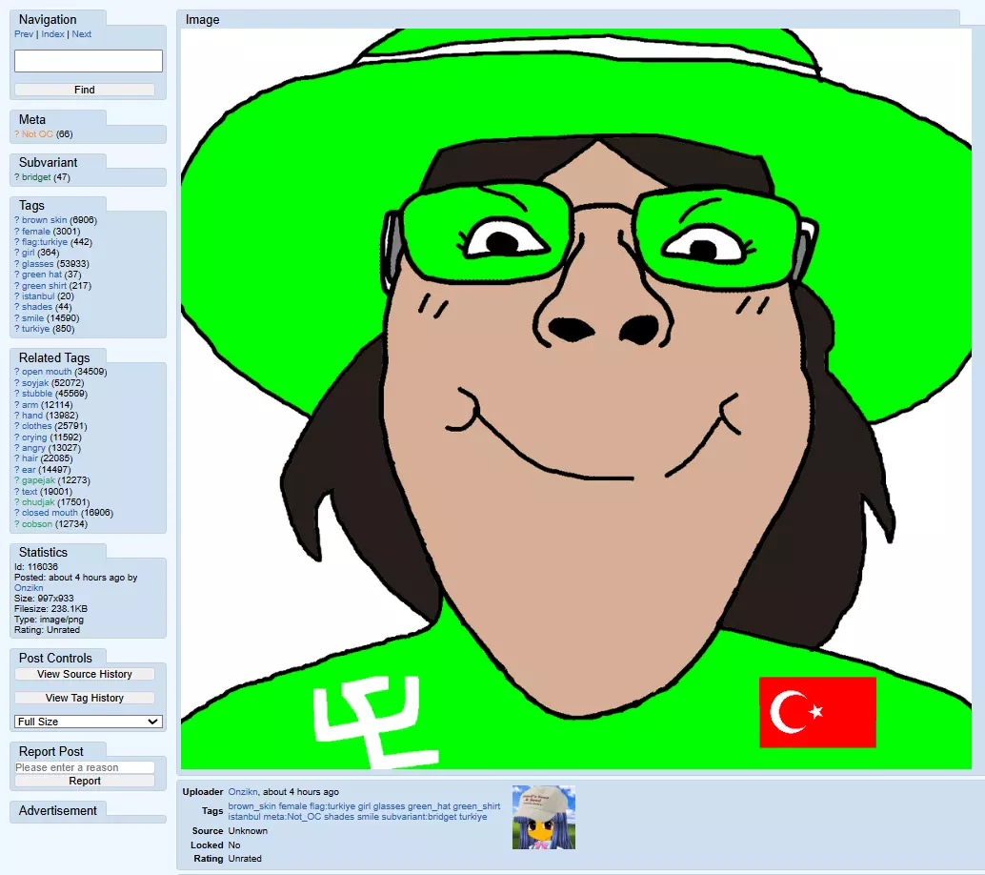Open the question mark beside soyjak
This screenshot has width=985, height=875.
(x=17, y=383)
